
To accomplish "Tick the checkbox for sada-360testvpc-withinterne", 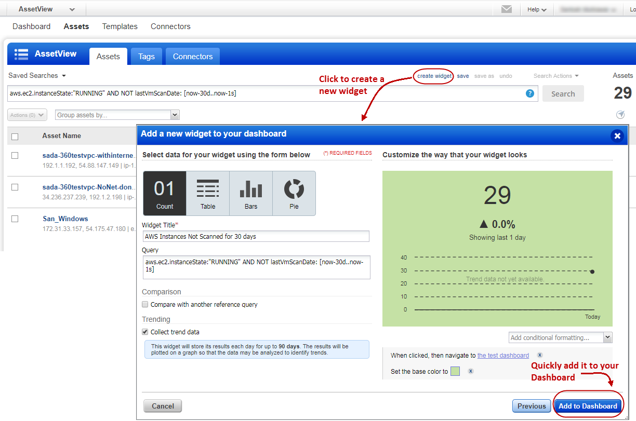I will (15, 155).
